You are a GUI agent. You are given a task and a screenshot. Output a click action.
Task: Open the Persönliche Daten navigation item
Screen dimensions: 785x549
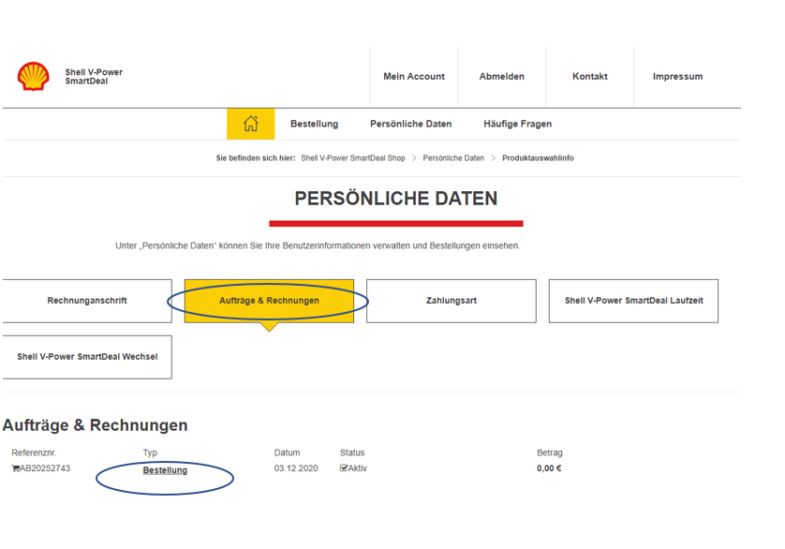pos(410,123)
